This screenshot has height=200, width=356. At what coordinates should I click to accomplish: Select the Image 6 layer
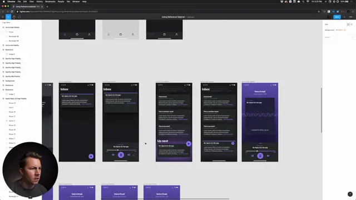[x=12, y=54]
